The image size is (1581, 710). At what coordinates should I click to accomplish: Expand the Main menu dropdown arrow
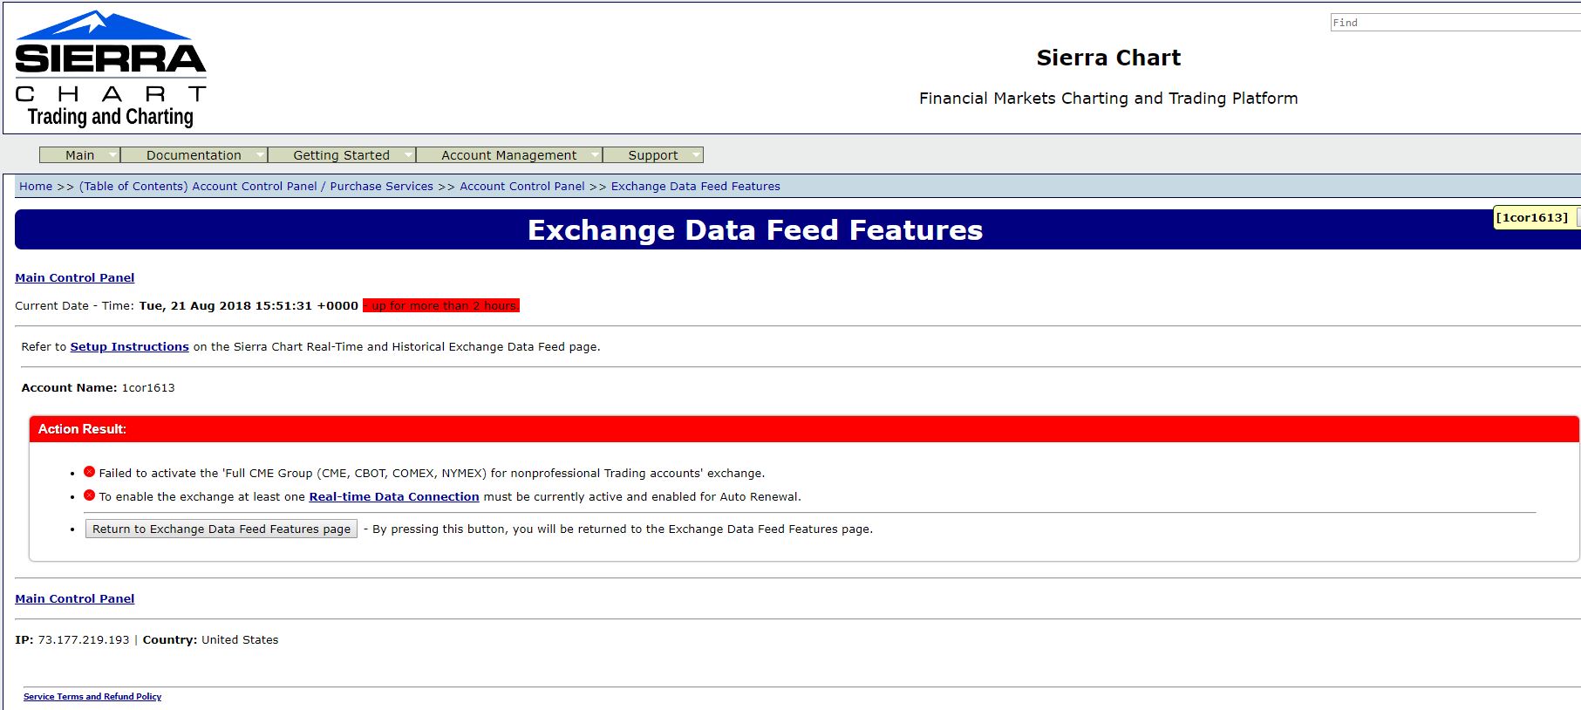point(112,155)
